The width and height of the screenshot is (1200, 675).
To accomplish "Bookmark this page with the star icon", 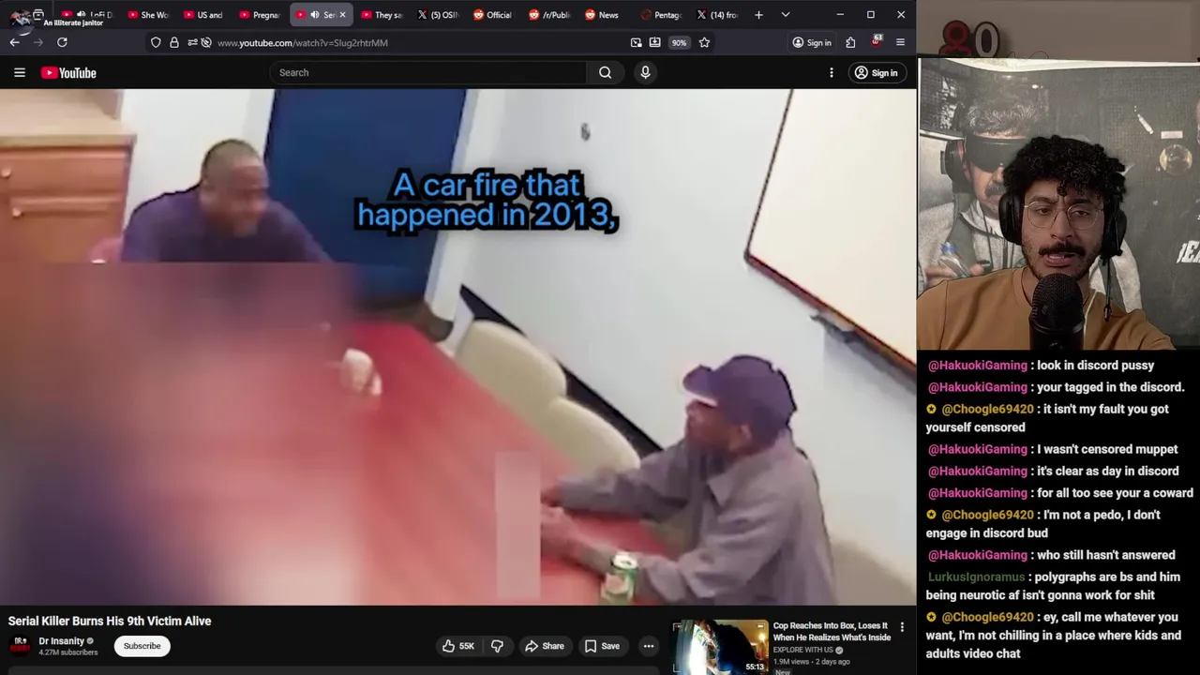I will (704, 42).
